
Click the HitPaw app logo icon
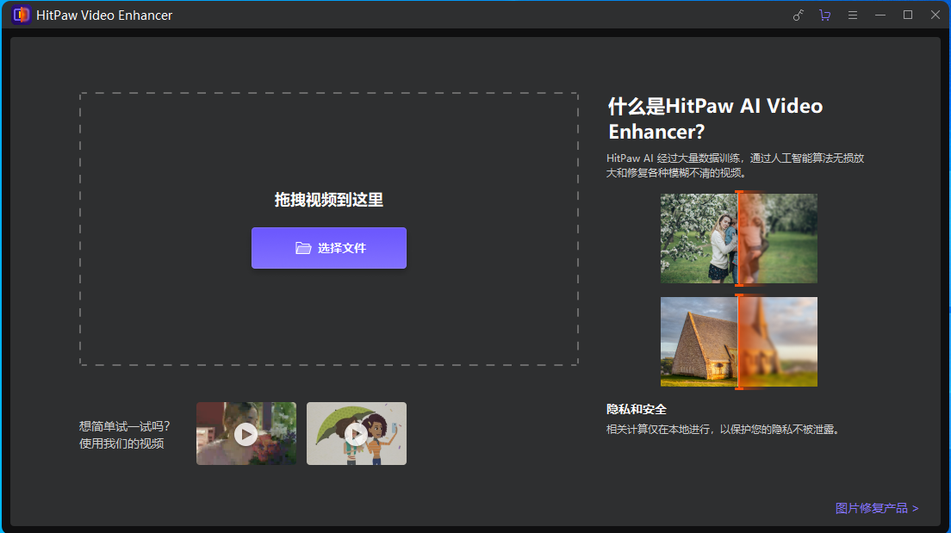click(x=22, y=15)
